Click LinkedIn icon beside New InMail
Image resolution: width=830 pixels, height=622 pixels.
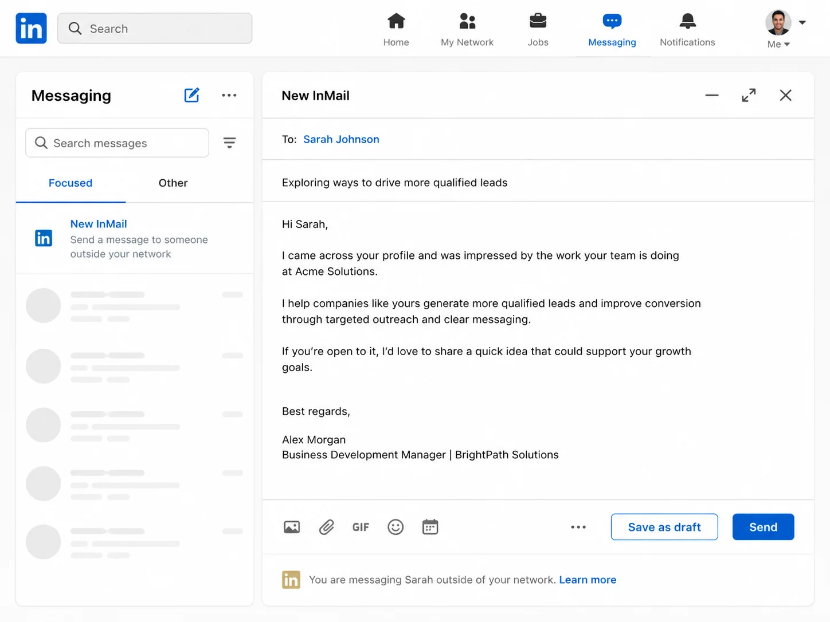tap(44, 238)
